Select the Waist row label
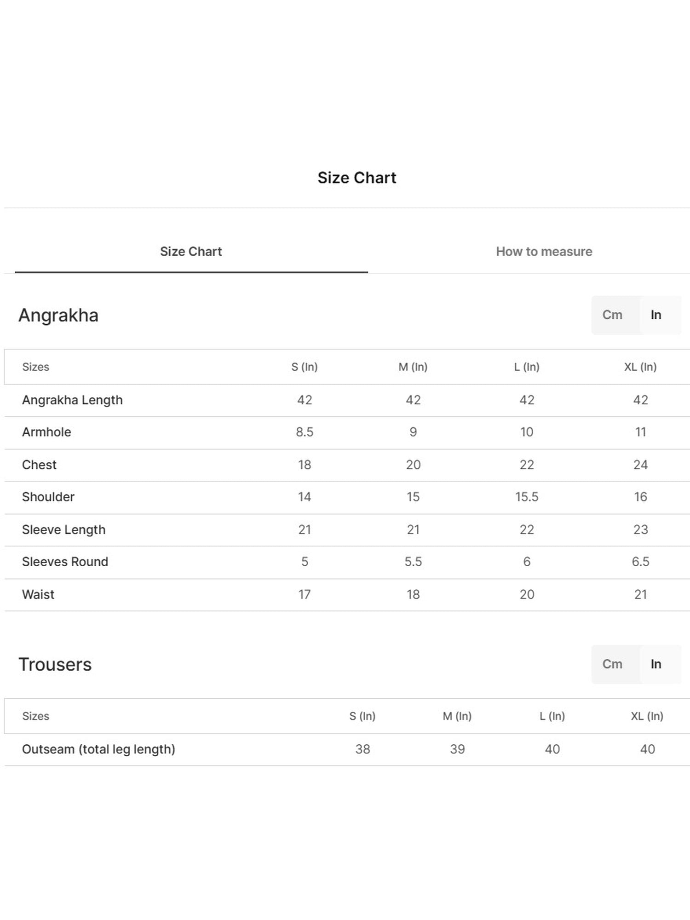690x920 pixels. coord(38,595)
